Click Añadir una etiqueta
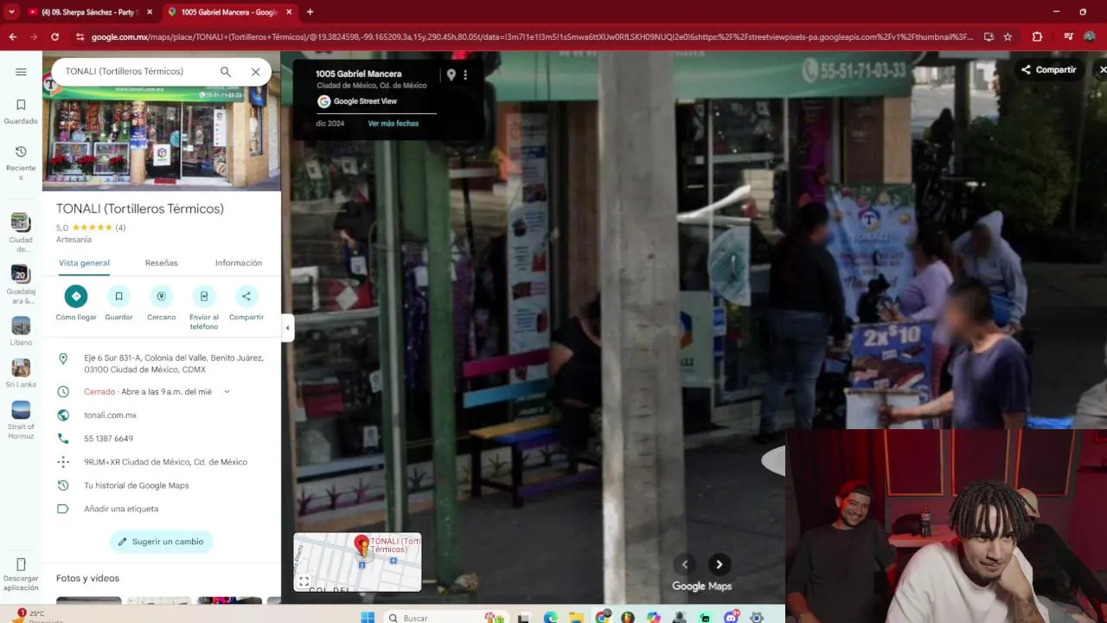Screen dimensions: 1107x623 pos(121,509)
